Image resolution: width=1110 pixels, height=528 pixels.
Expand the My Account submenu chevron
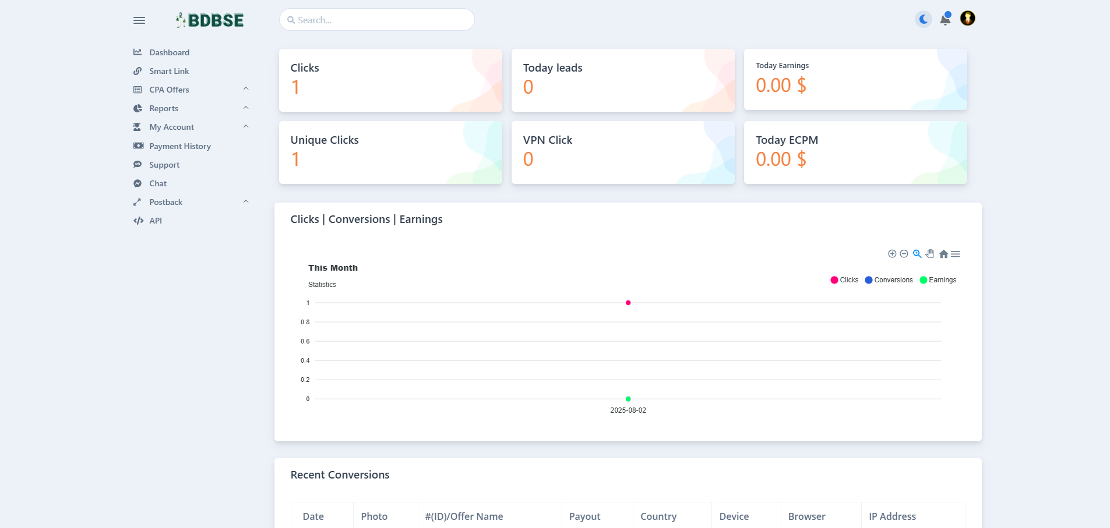pos(246,126)
